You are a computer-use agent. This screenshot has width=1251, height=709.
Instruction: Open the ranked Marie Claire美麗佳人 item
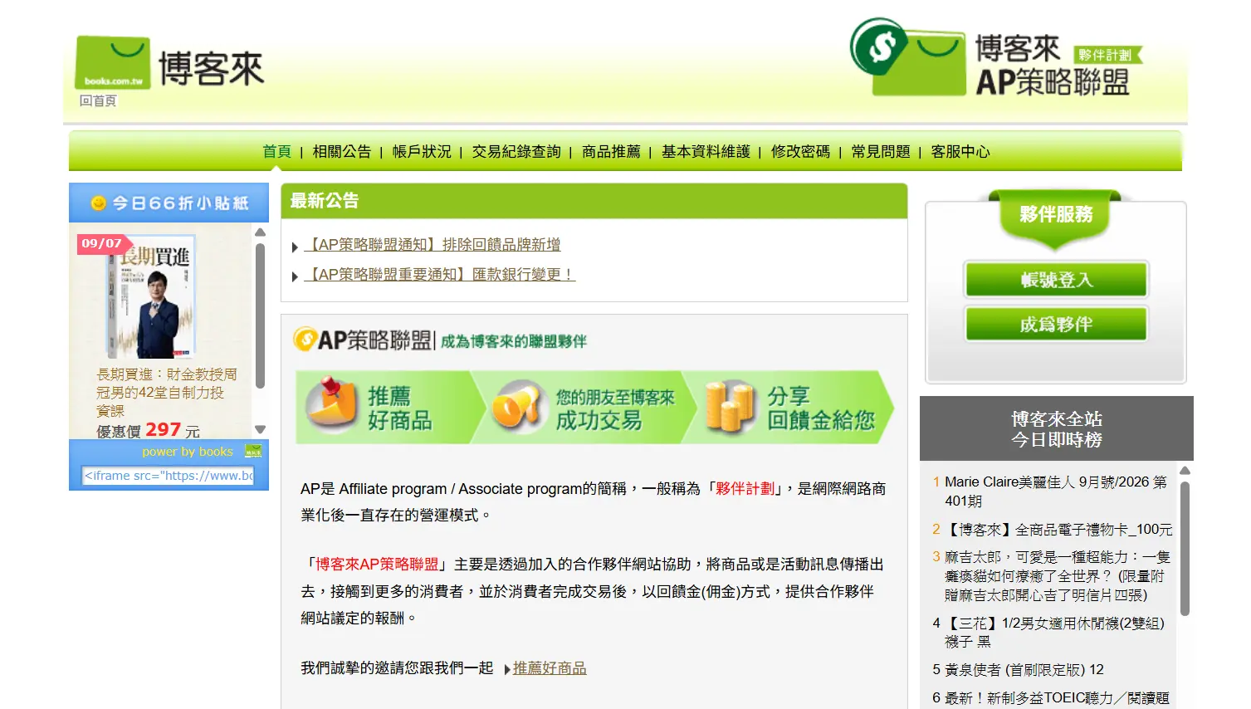coord(1055,491)
